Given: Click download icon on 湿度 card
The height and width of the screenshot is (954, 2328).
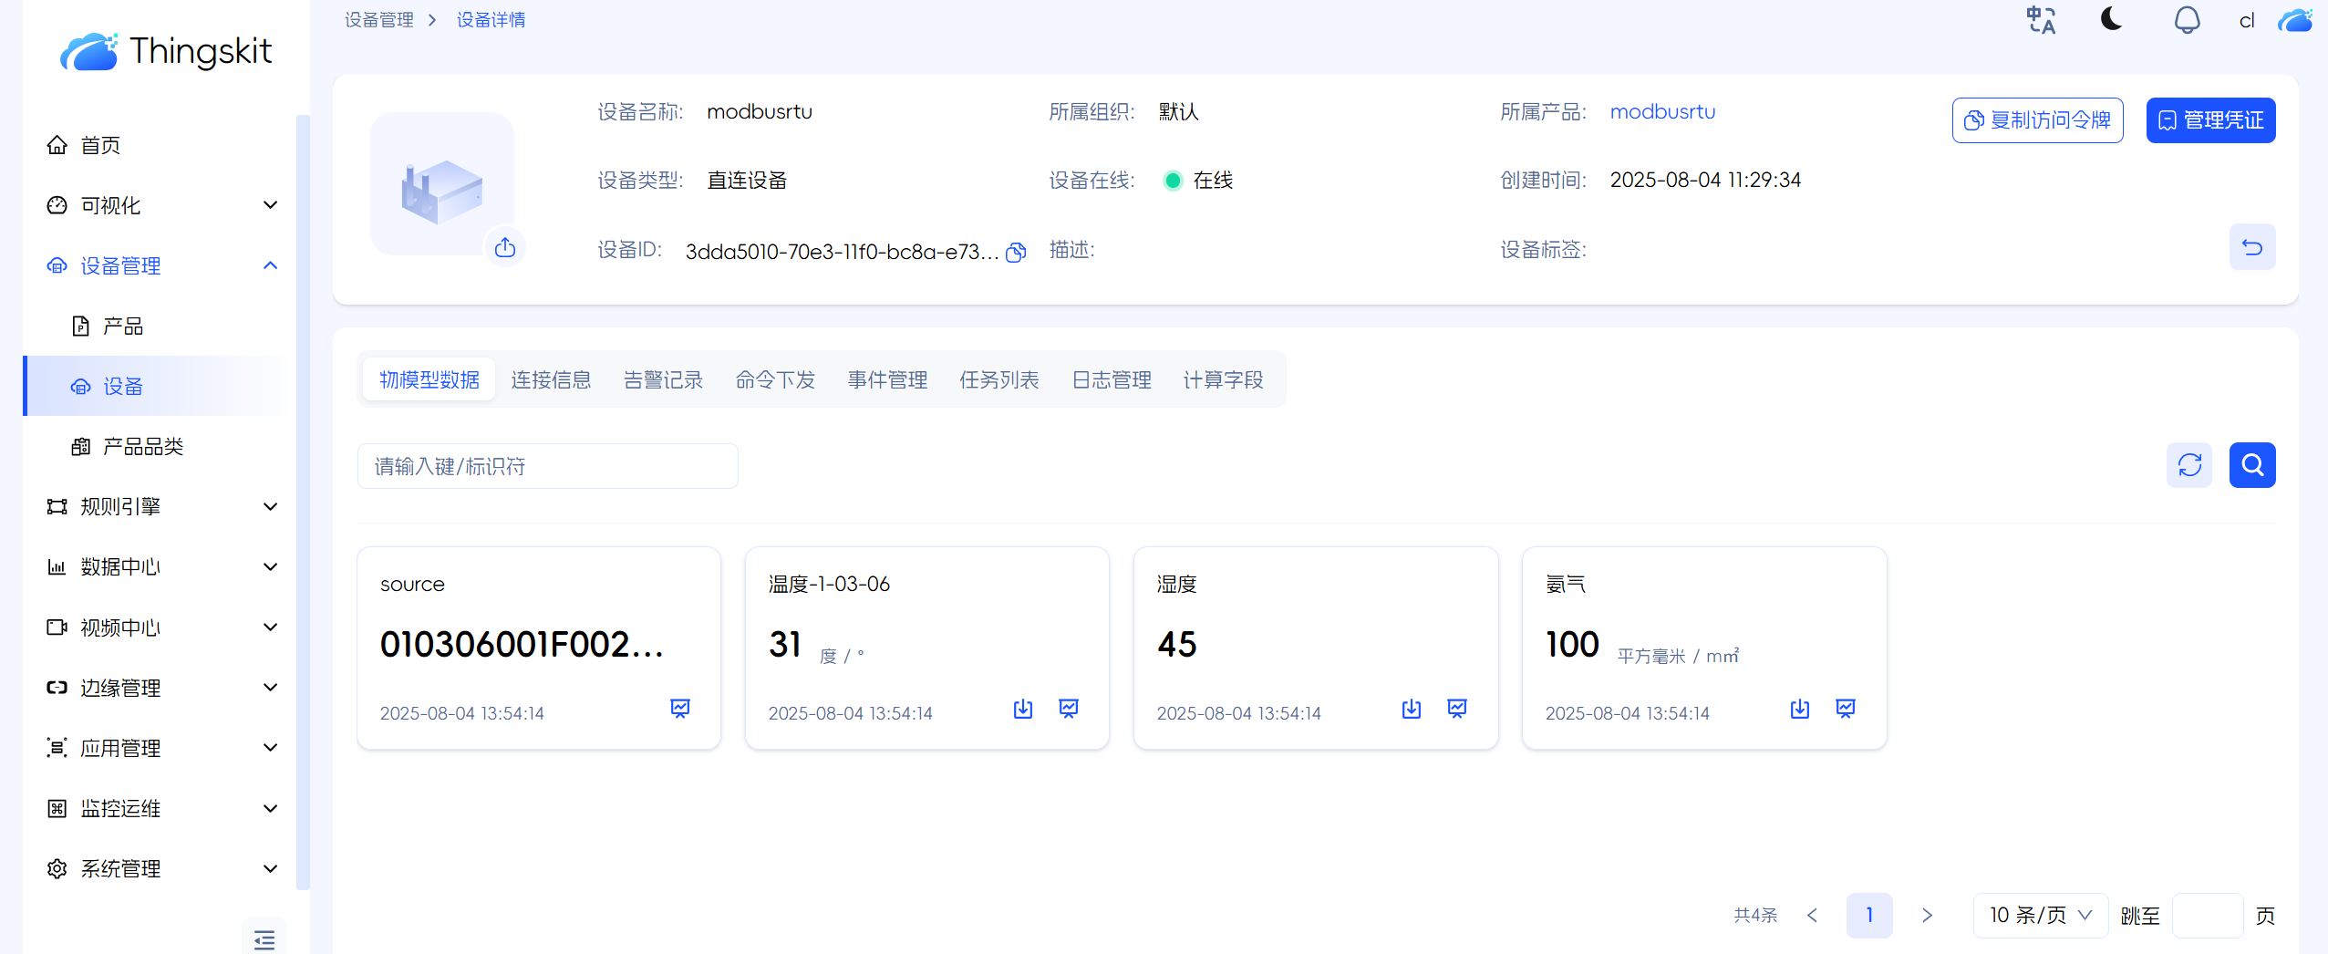Looking at the screenshot, I should [x=1411, y=709].
